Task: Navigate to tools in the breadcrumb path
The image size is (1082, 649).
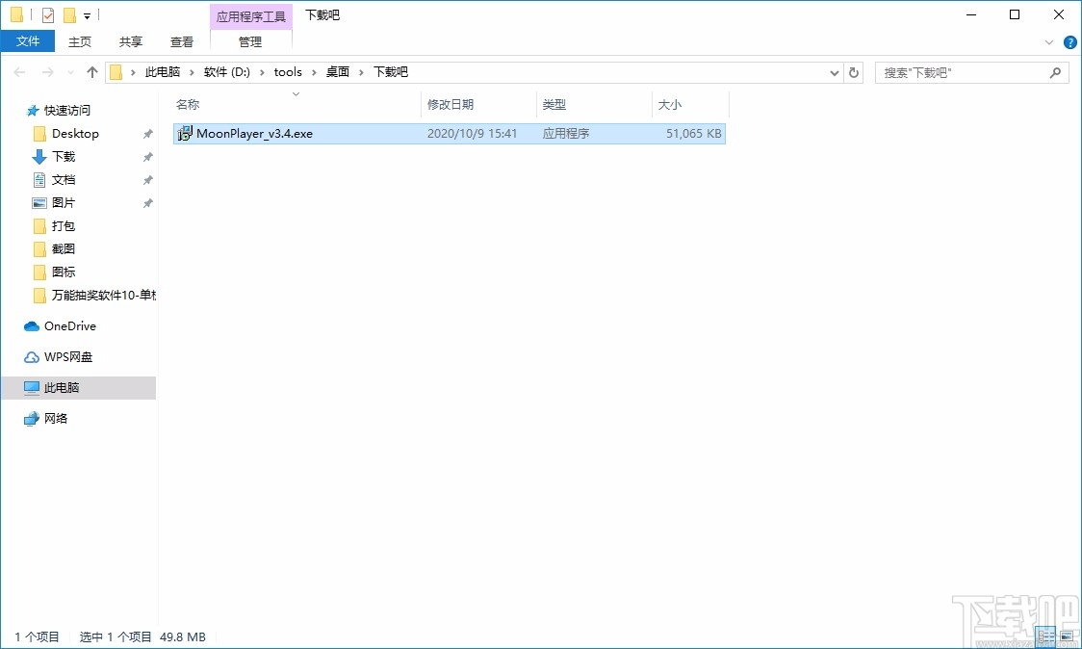Action: point(288,71)
